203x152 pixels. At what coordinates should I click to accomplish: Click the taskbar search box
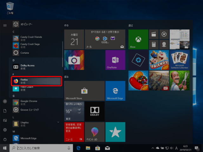[41, 148]
